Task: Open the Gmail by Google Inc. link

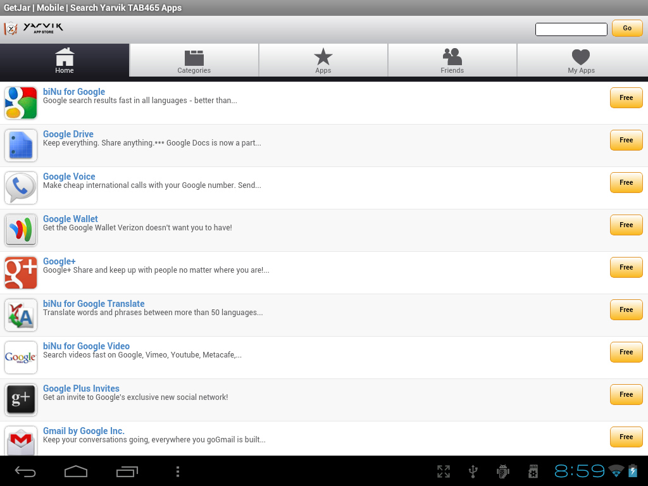Action: 84,430
